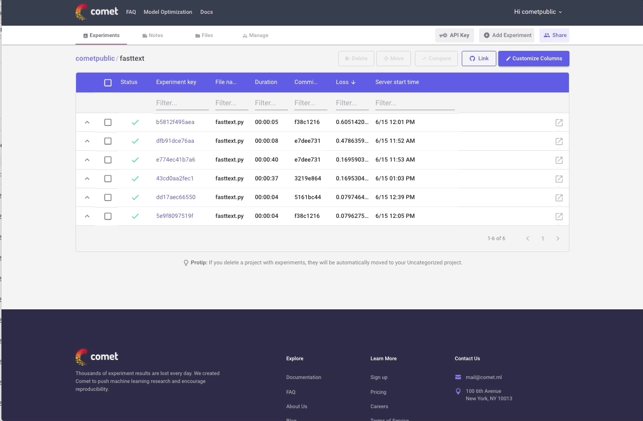Focus the Experiment key filter field
Screen dimensions: 643x421
click(182, 103)
